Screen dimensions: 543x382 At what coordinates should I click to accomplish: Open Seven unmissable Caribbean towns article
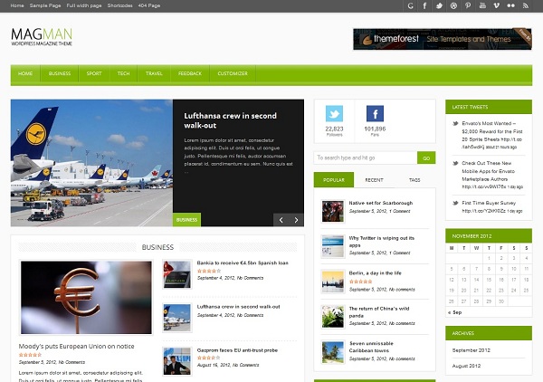pos(371,347)
